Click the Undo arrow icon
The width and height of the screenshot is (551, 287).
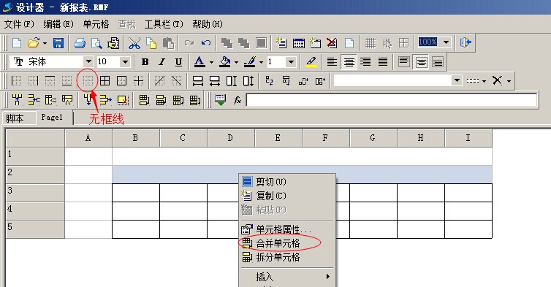tap(206, 43)
